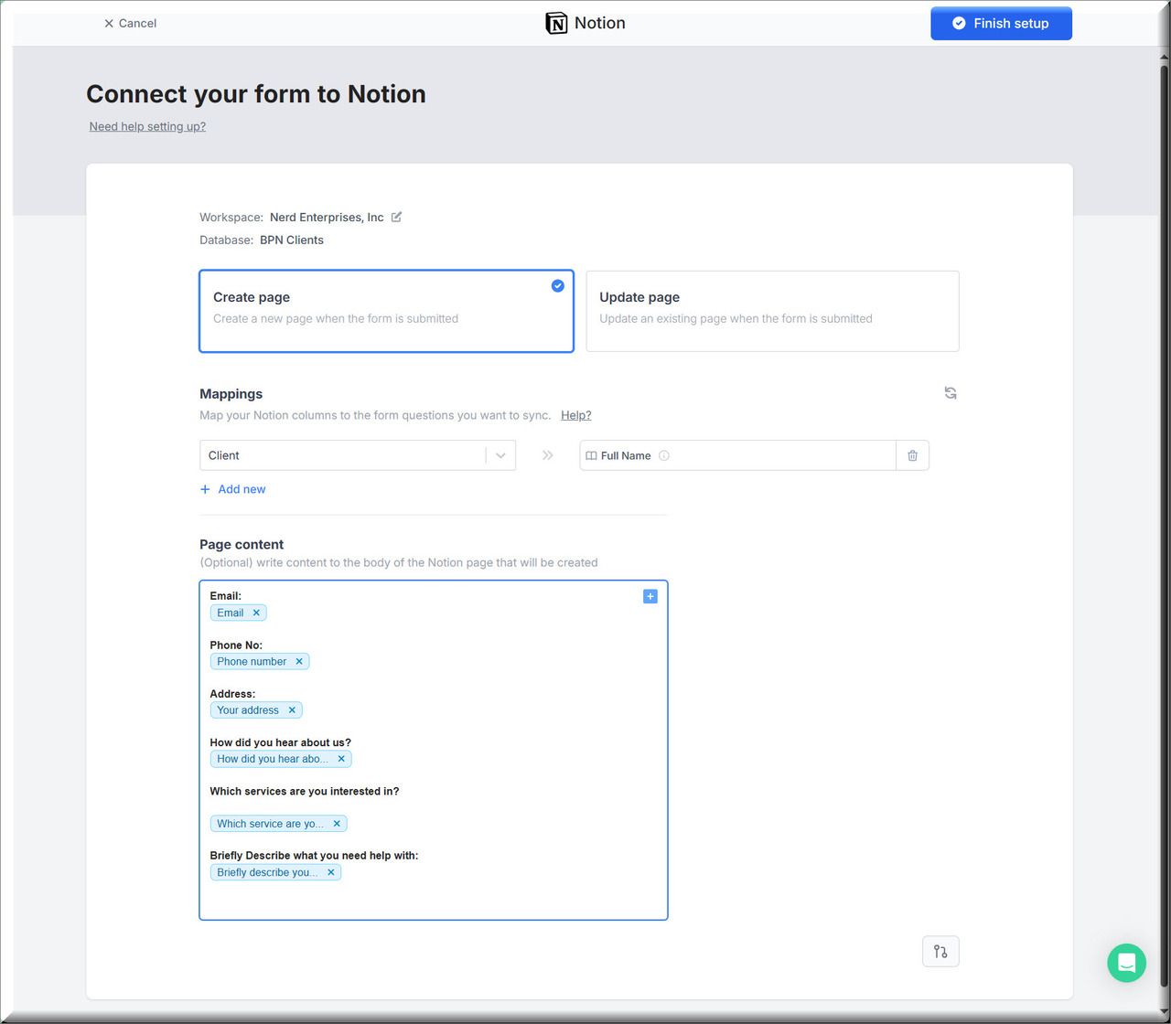The image size is (1171, 1024).
Task: Click the 'Address:' label in page content
Action: pos(232,694)
